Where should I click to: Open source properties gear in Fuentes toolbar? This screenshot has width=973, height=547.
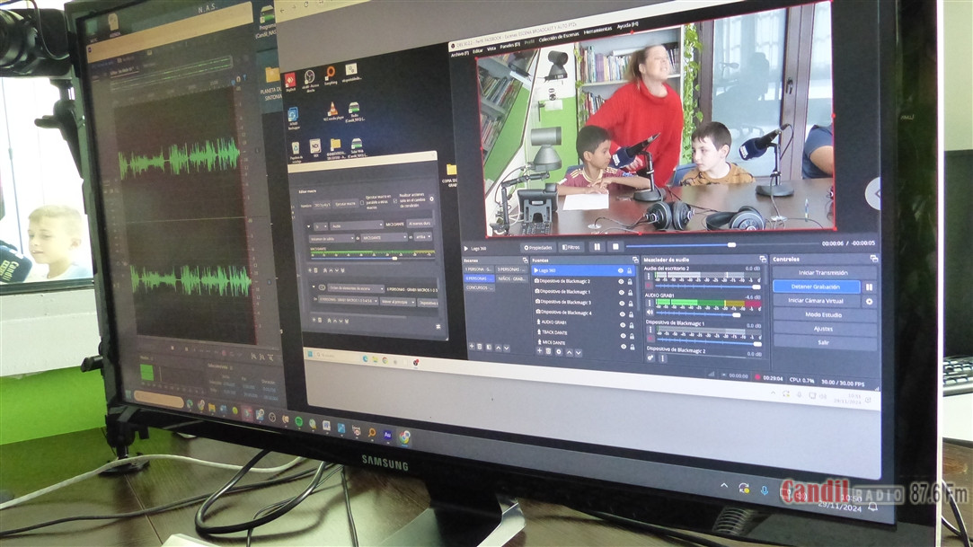pos(559,351)
